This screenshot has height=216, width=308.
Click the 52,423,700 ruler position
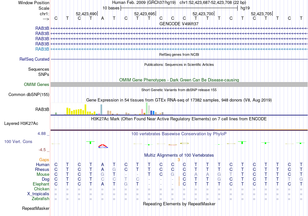coord(203,14)
